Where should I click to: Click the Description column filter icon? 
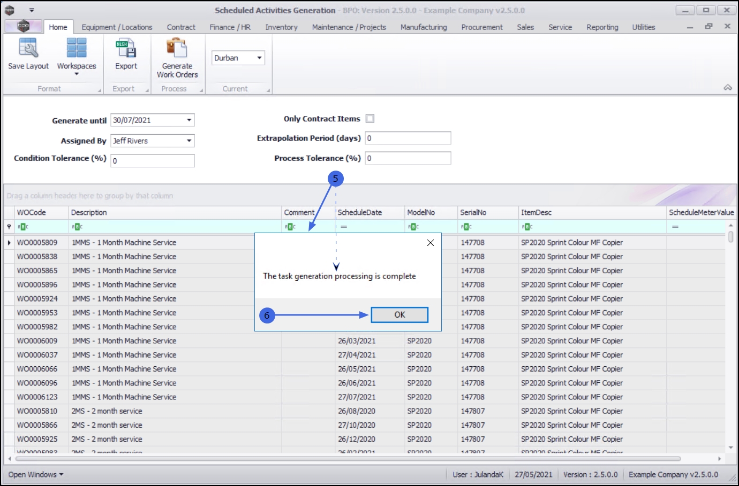pos(77,227)
